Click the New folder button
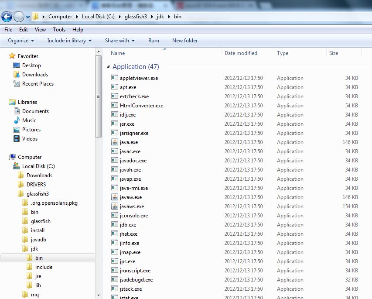 [185, 41]
